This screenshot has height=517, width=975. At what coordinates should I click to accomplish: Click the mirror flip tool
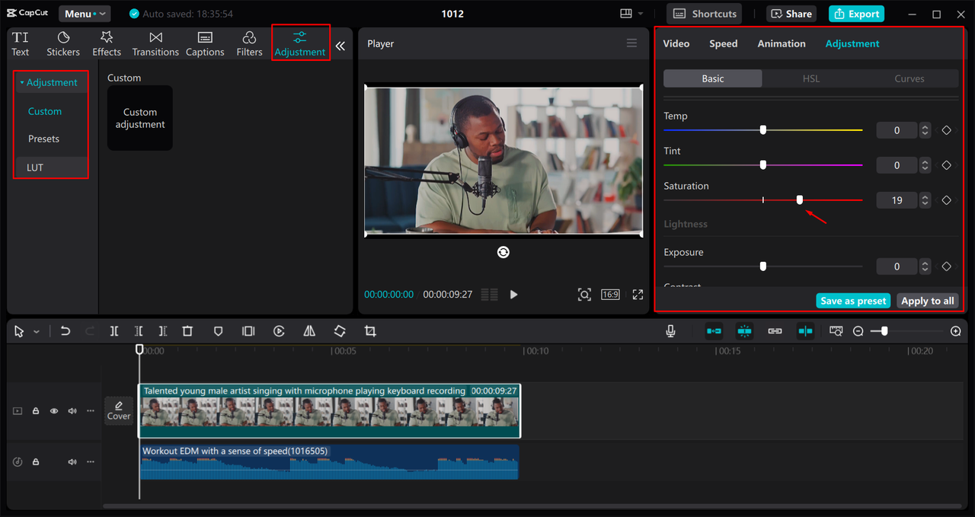[x=309, y=331]
